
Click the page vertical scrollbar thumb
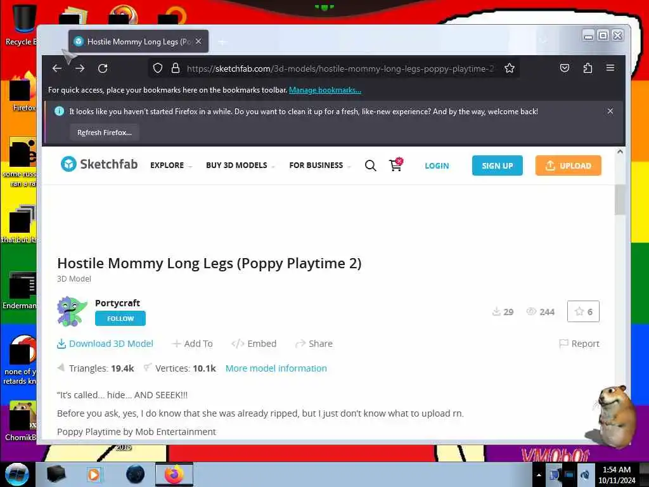tap(620, 200)
